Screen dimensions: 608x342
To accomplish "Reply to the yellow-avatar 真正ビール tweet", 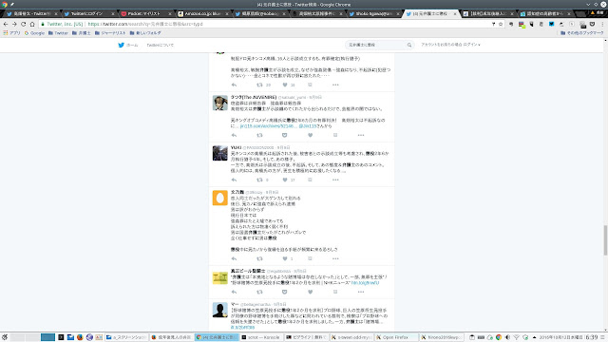I will tap(234, 292).
